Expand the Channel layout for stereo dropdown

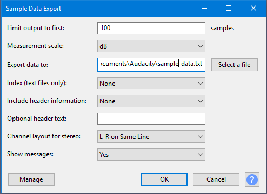(x=151, y=137)
